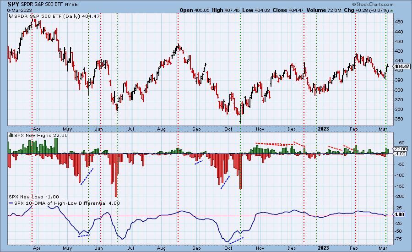Click the blue line marker beside SPX 10-DMA legend
The width and height of the screenshot is (412, 252).
pyautogui.click(x=11, y=203)
